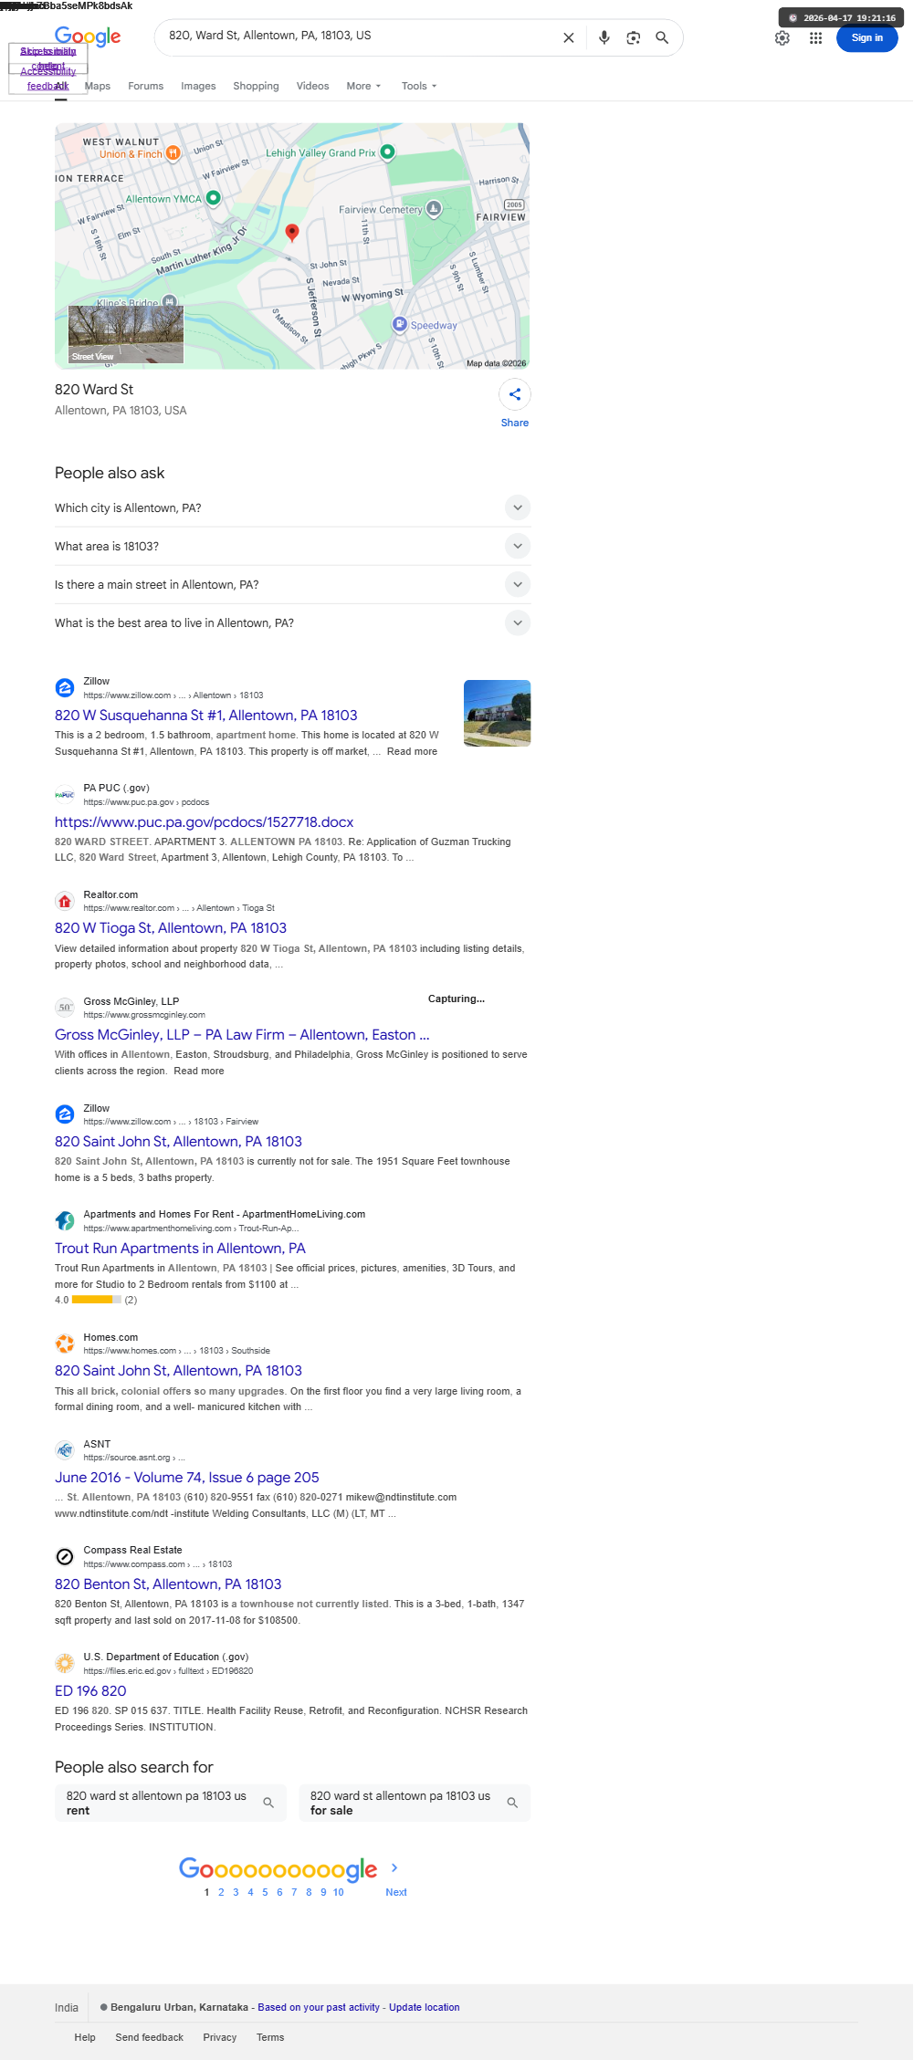
Task: Switch to the Images tab
Action: [x=198, y=86]
